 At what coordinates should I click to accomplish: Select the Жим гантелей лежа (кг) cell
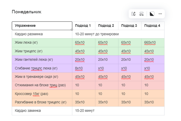[34, 60]
